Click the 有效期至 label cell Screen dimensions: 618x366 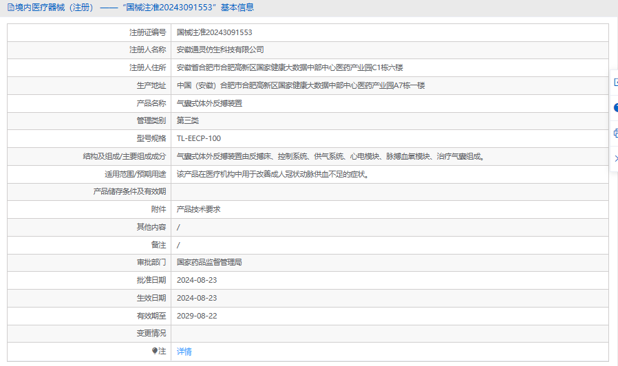click(x=89, y=316)
